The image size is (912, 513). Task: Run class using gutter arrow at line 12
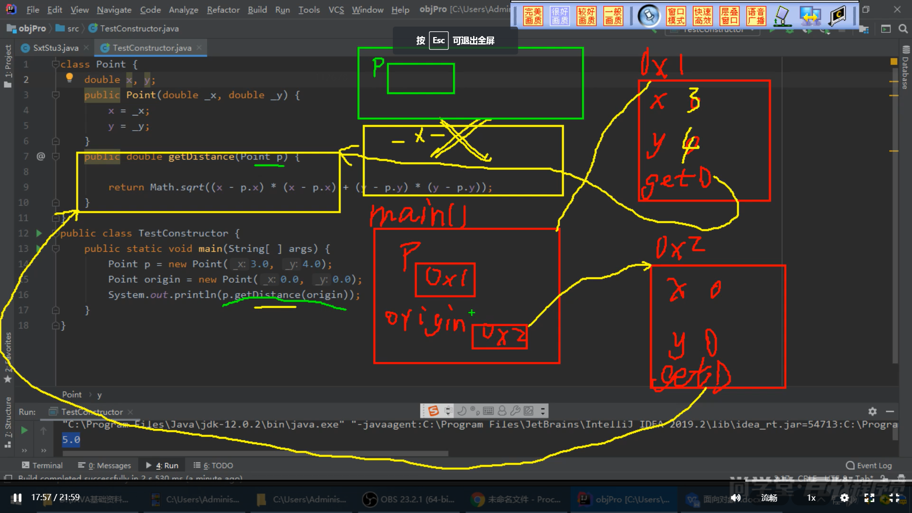[39, 233]
